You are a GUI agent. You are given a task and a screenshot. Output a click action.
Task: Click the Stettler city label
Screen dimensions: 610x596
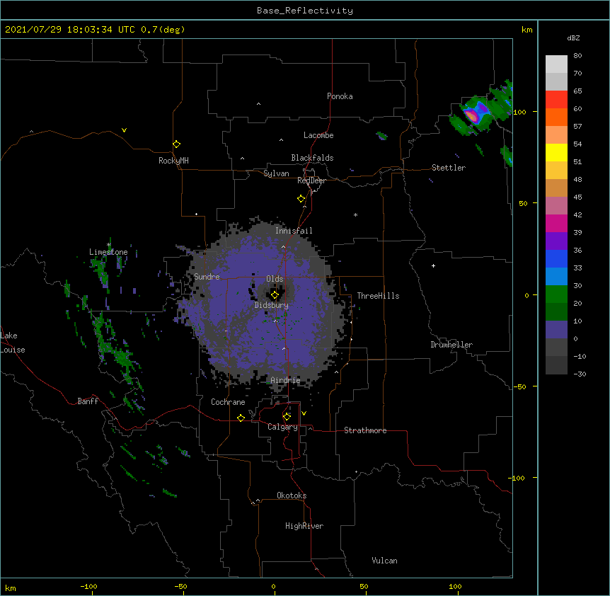[449, 168]
